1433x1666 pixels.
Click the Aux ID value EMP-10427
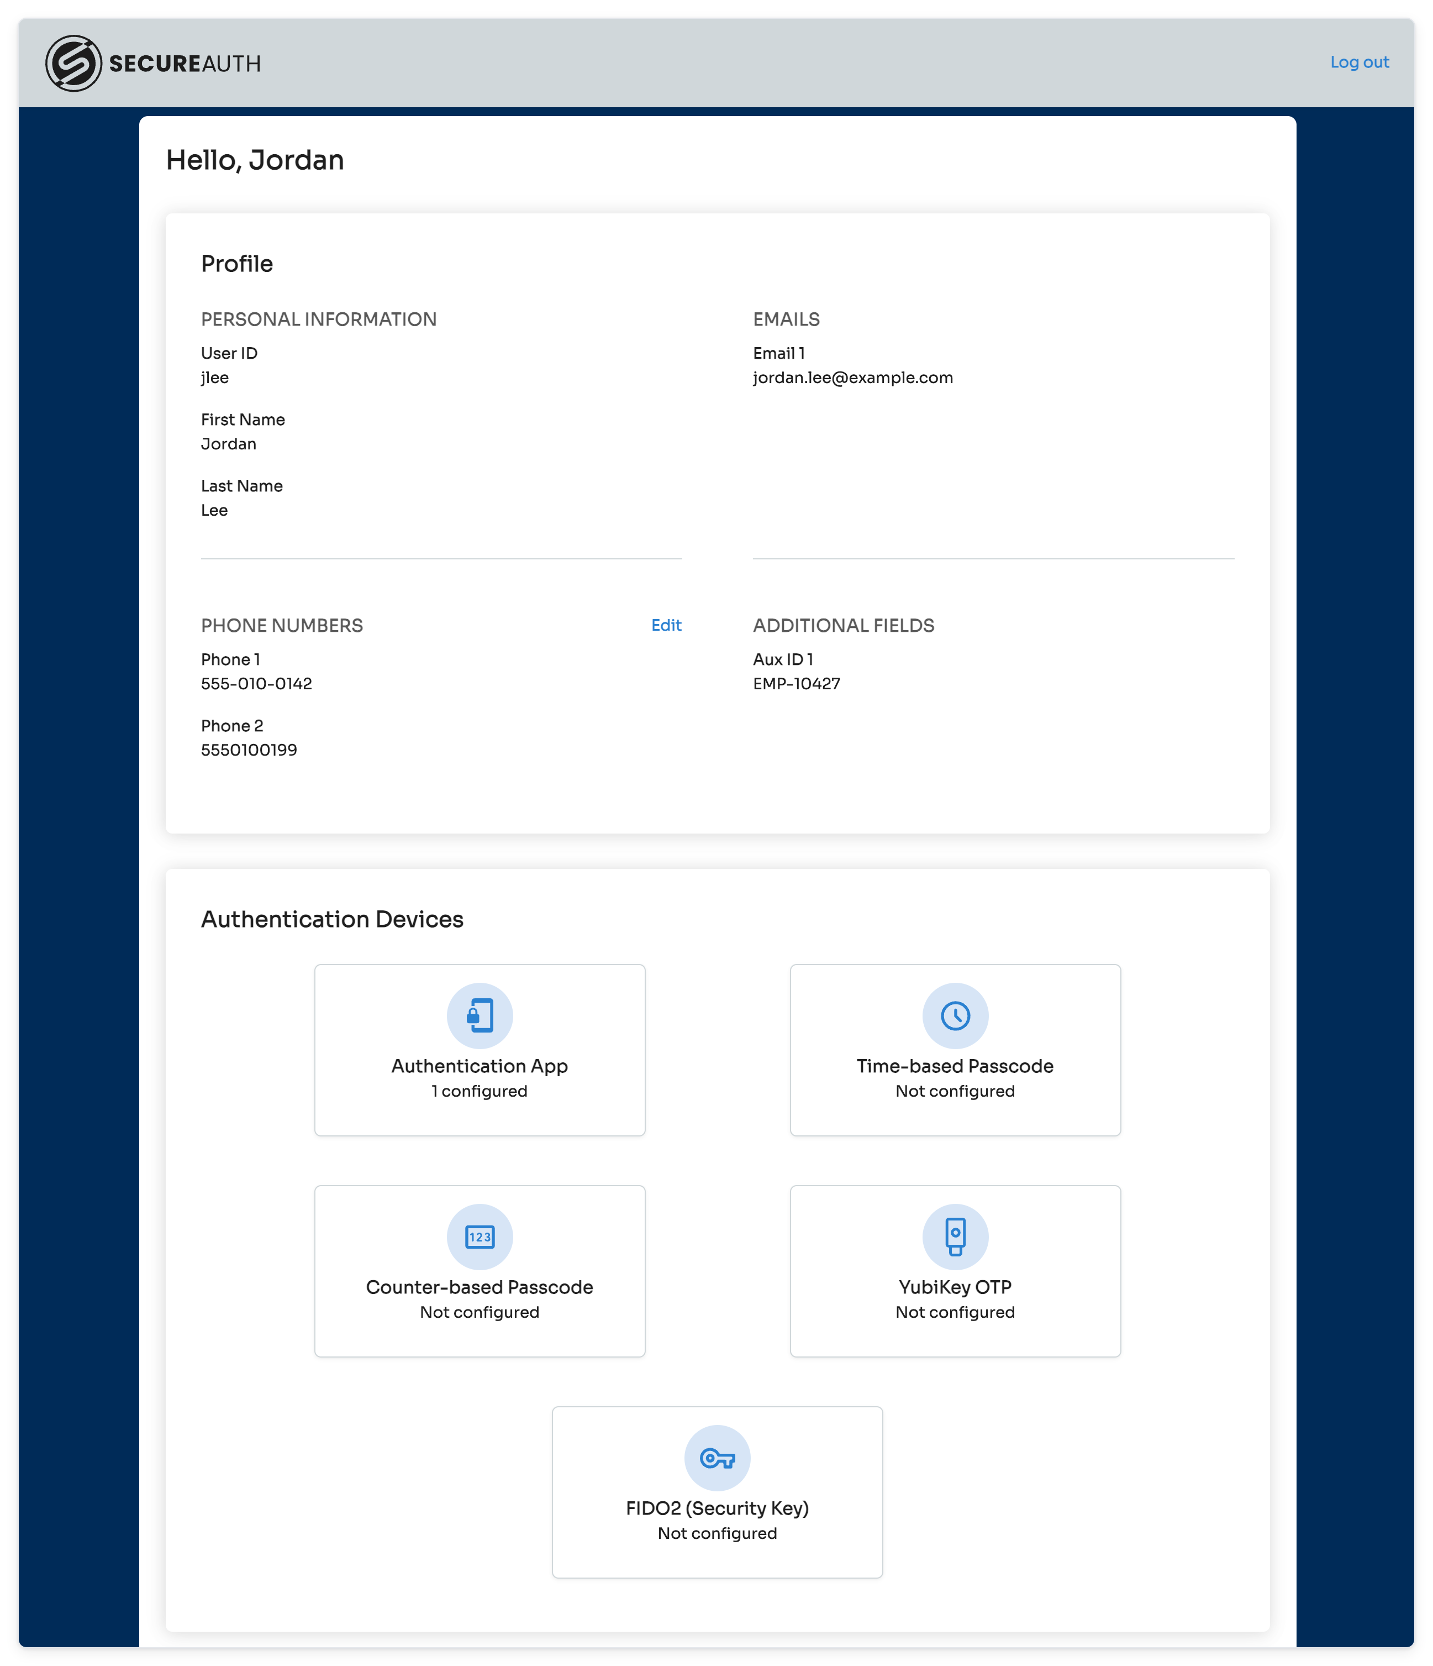tap(797, 683)
